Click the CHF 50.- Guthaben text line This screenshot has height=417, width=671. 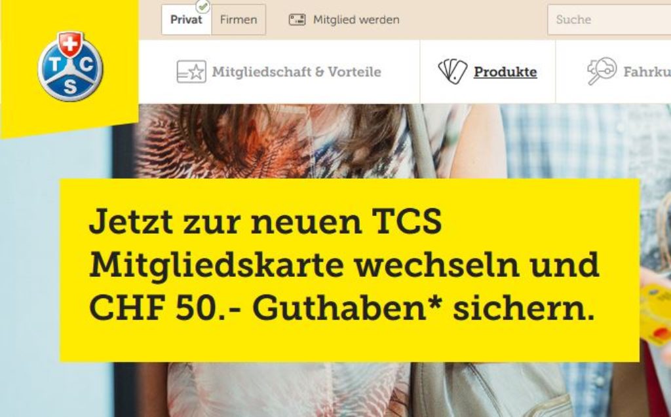tap(342, 308)
